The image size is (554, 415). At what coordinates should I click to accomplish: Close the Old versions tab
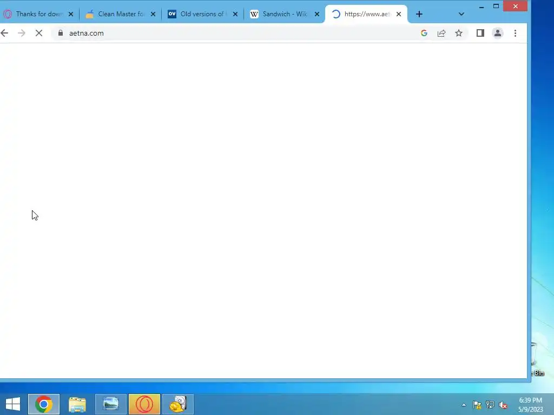click(x=235, y=14)
